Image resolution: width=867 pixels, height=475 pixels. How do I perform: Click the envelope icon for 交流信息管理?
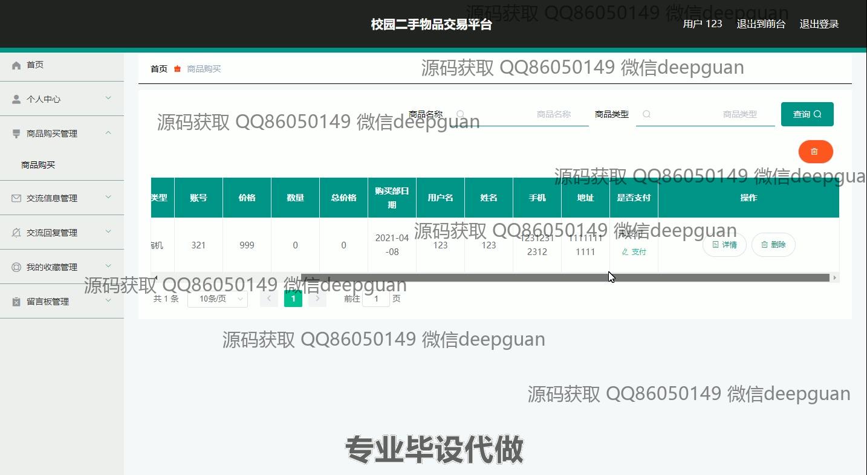point(16,198)
